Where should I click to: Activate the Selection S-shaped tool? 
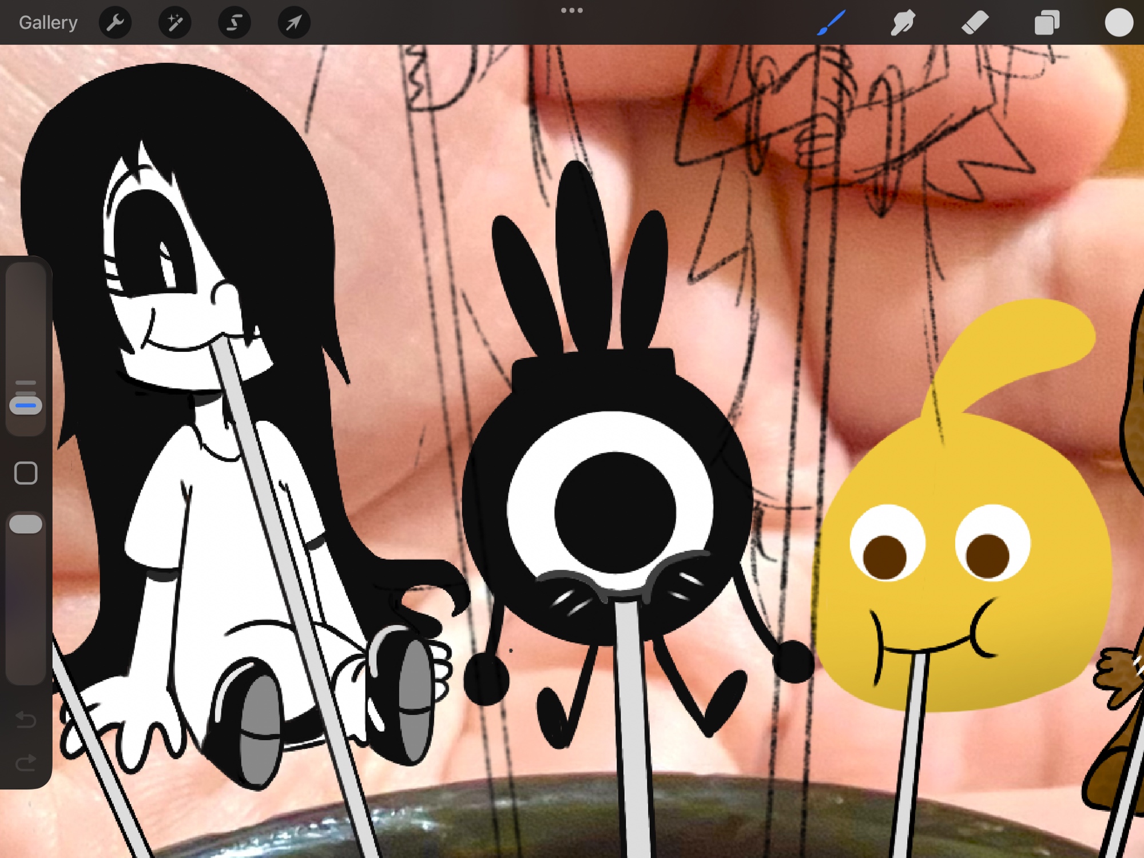(235, 23)
